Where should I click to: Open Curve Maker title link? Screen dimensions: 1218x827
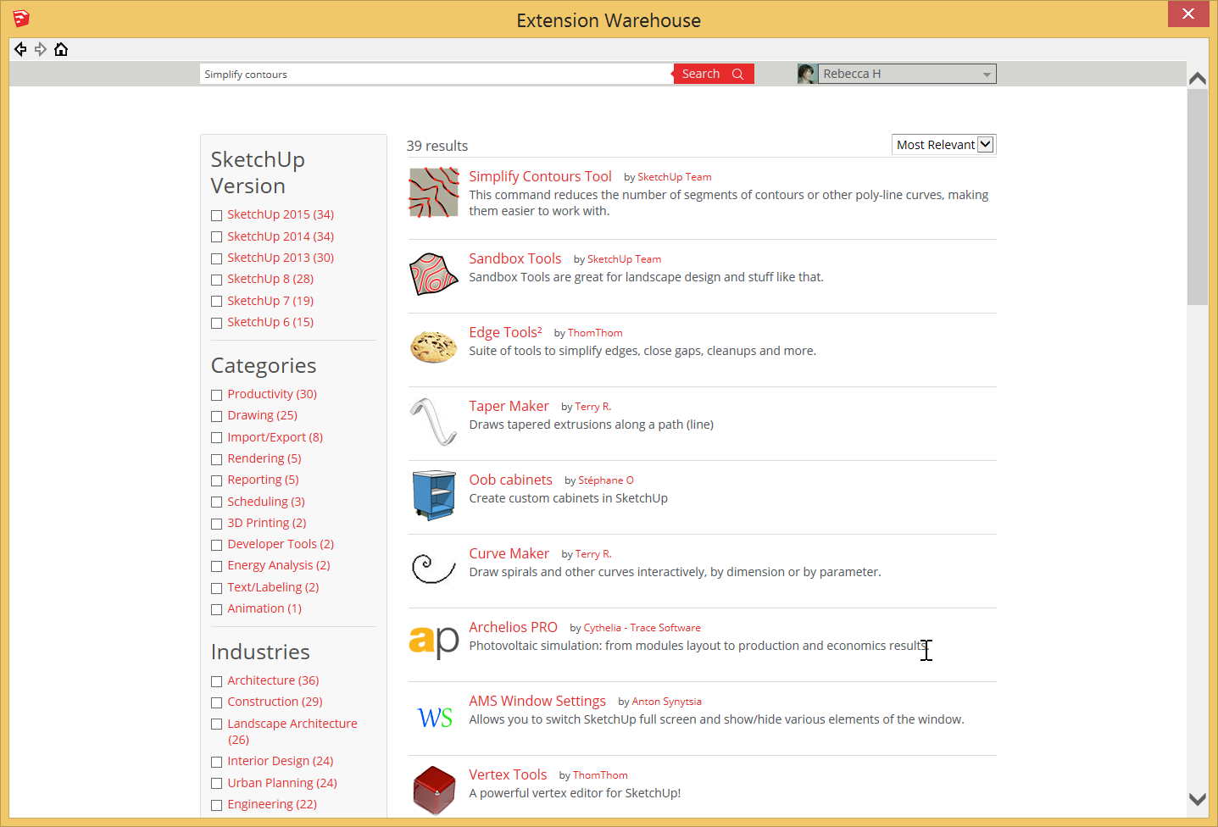(x=509, y=553)
